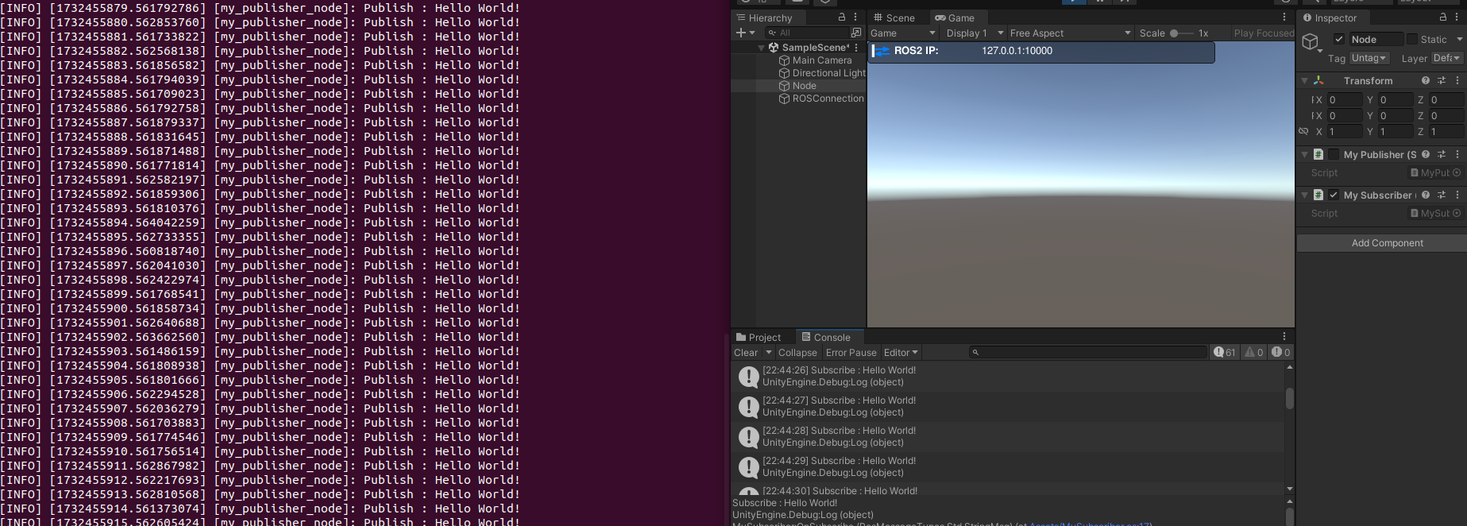Toggle scale constrain proportions link icon
The width and height of the screenshot is (1467, 526).
tap(1303, 131)
